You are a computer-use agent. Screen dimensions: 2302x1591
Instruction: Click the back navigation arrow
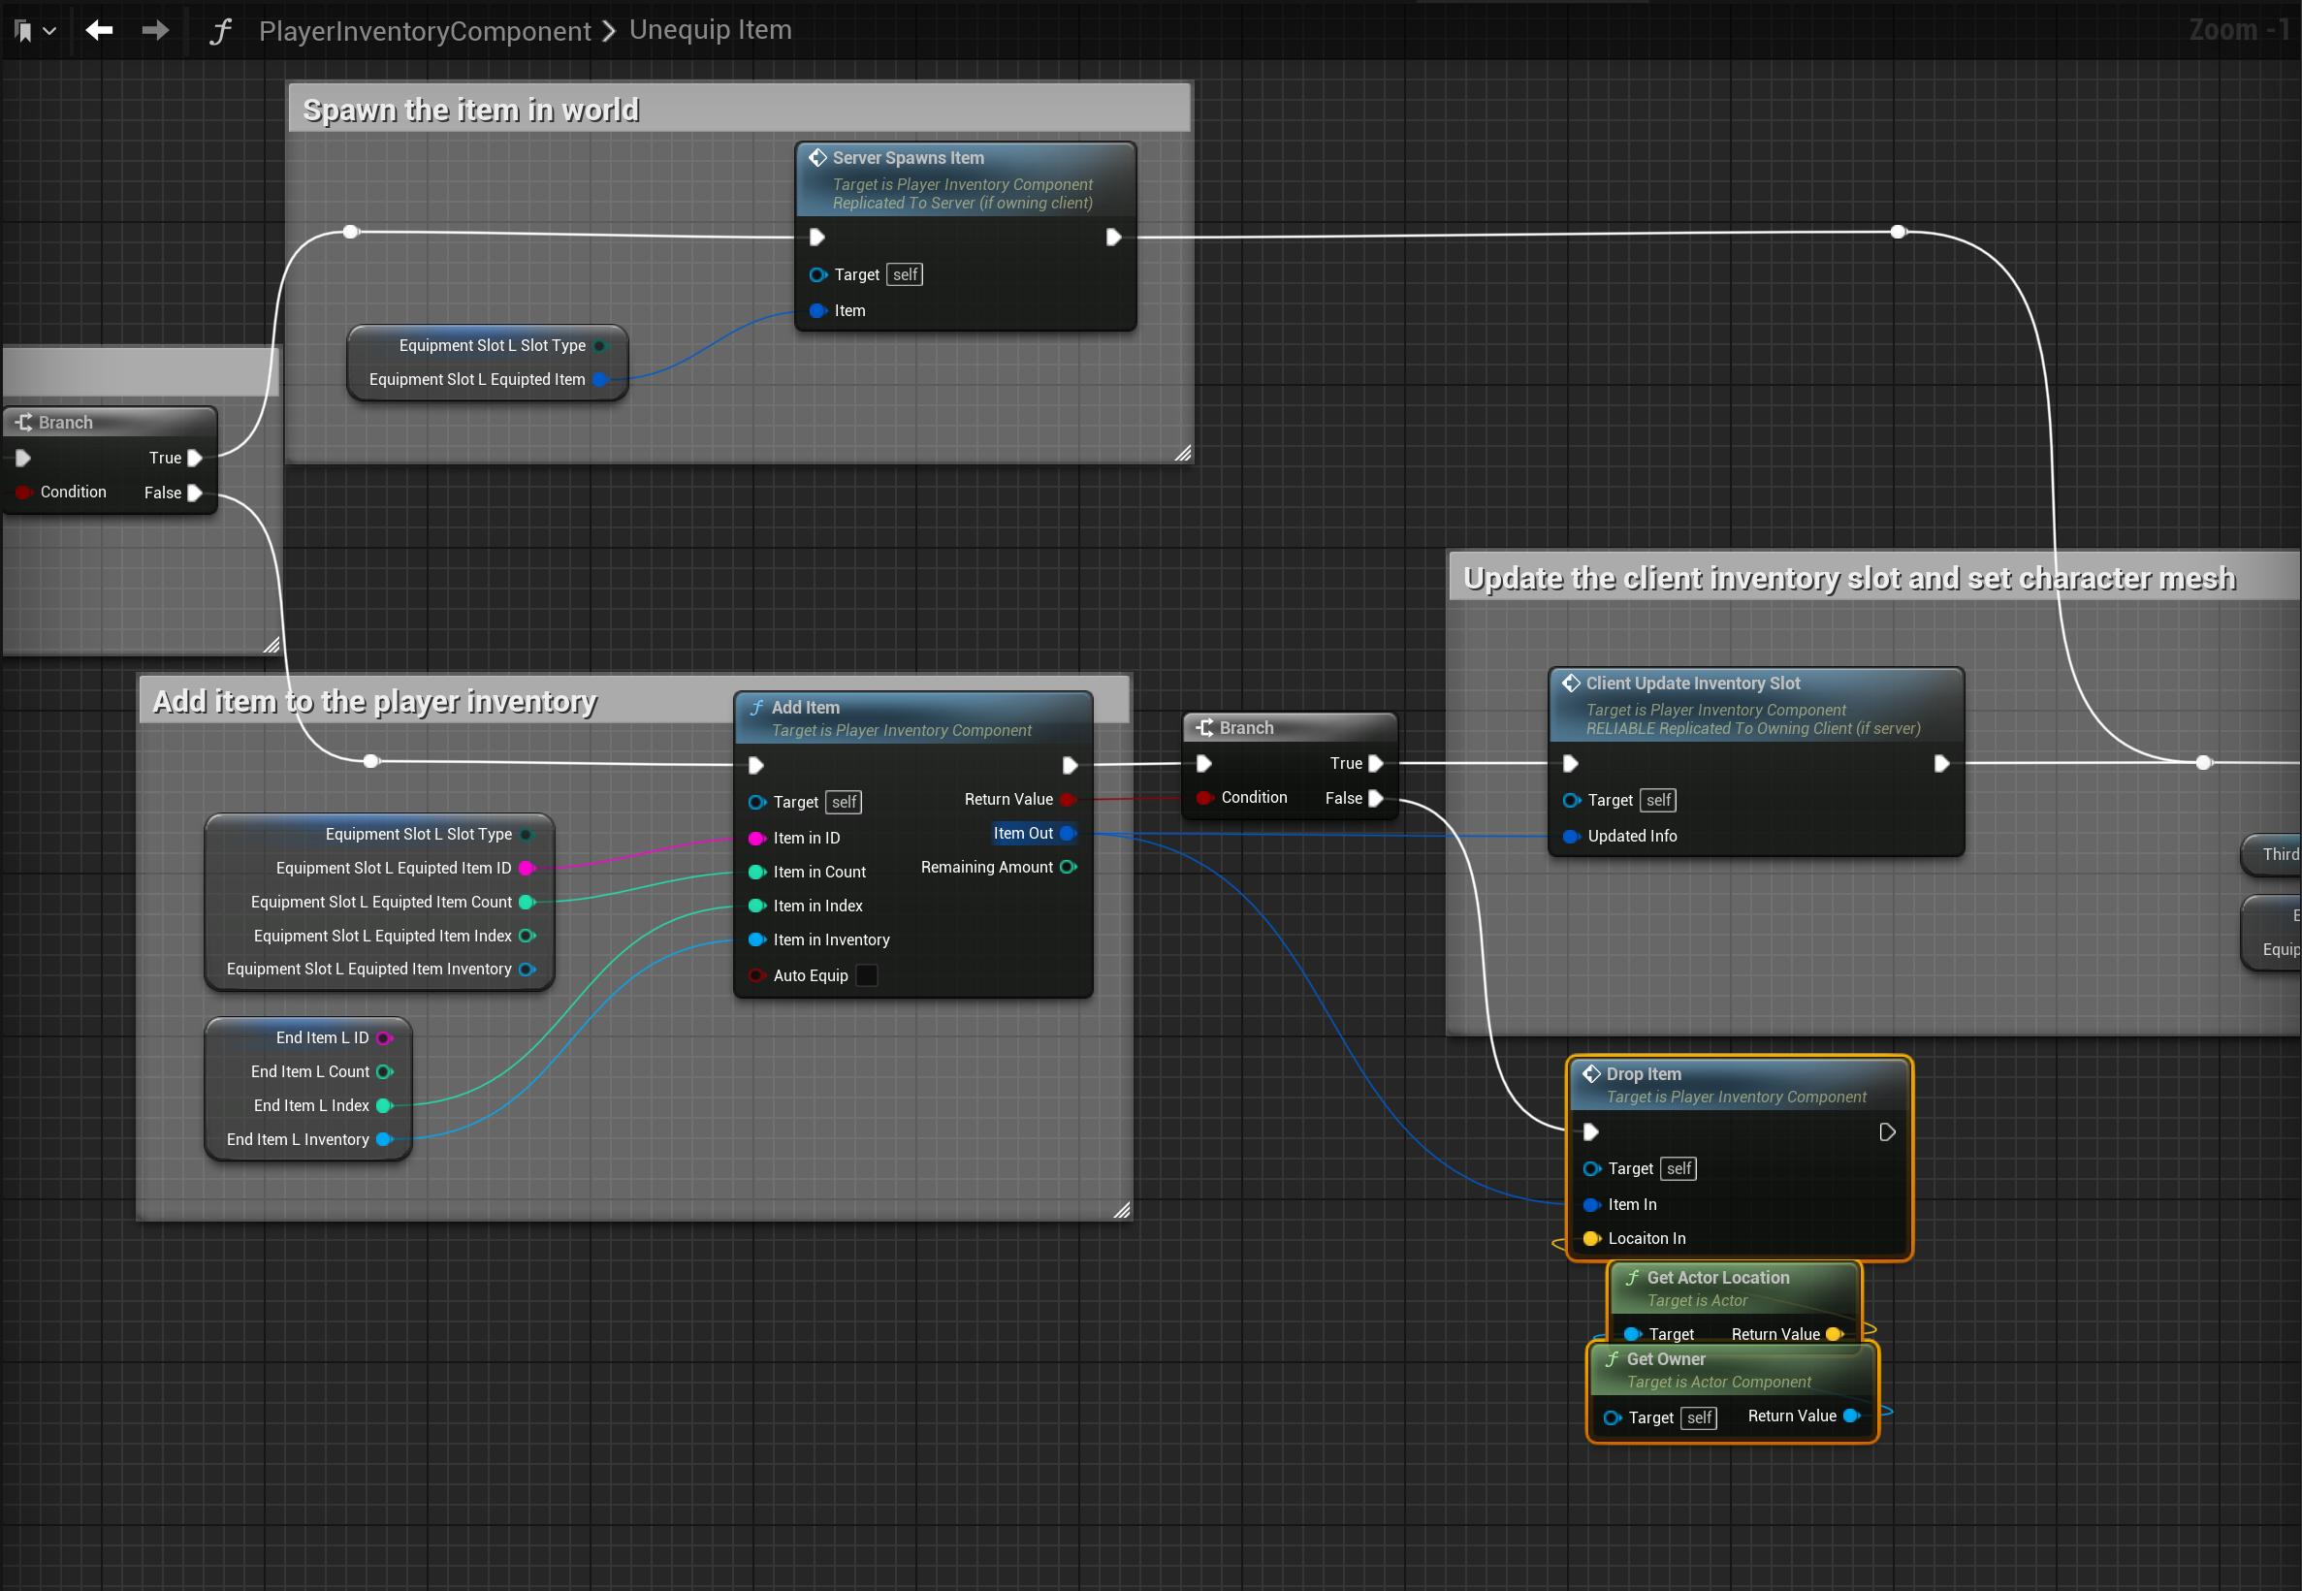pos(99,30)
